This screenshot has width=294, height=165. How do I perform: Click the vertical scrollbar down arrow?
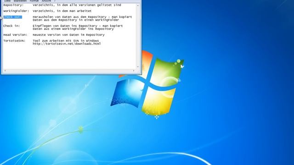tap(138, 67)
